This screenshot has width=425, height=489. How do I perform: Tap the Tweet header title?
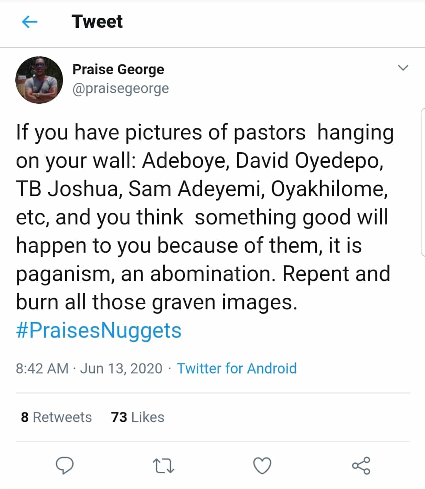[97, 22]
